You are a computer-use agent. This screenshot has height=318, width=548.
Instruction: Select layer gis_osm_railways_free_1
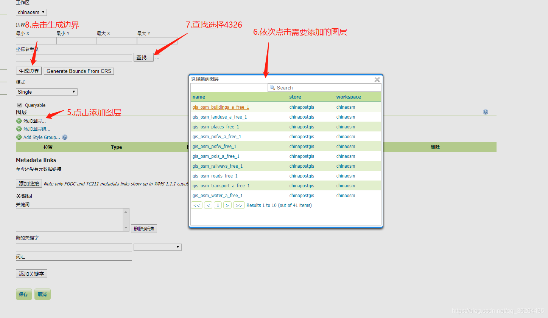(x=218, y=166)
